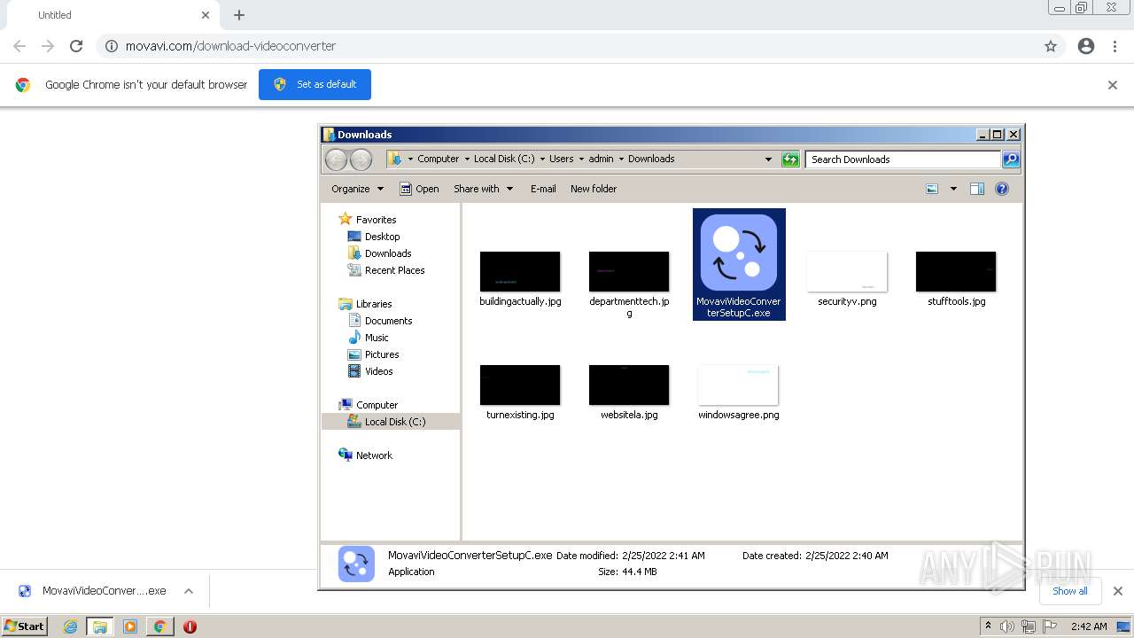Open Windows Media Player taskbar icon
1134x638 pixels.
pyautogui.click(x=130, y=626)
